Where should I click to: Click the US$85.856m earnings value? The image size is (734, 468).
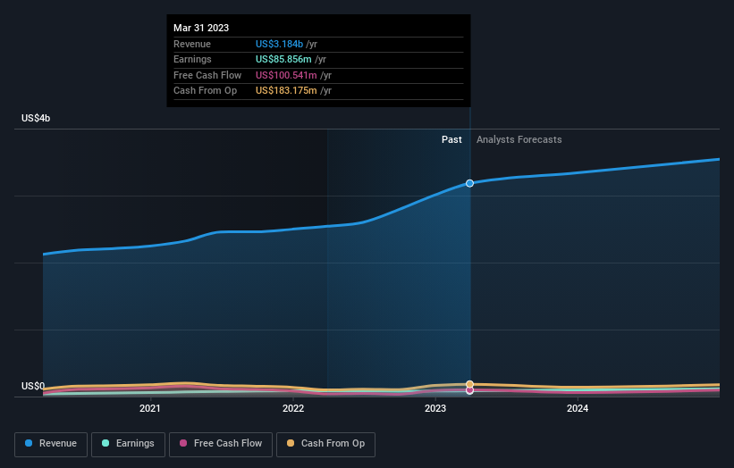[283, 59]
